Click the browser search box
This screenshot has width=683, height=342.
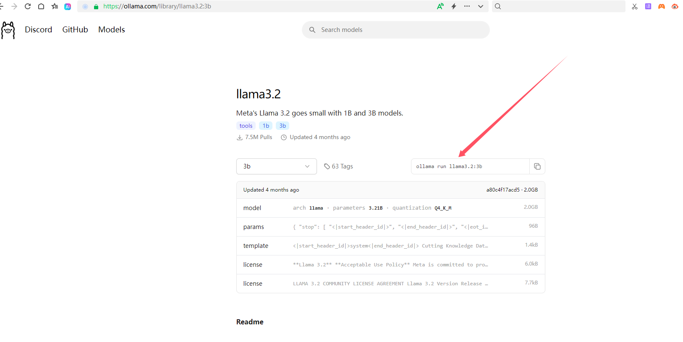559,6
